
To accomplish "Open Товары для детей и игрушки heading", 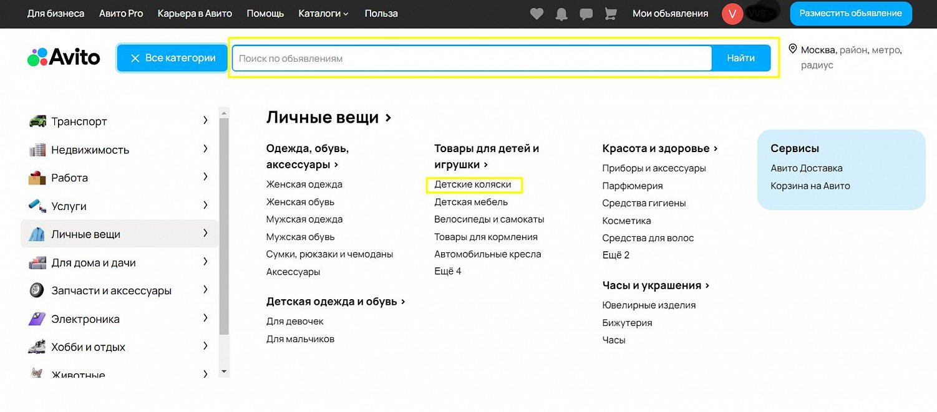I will (x=487, y=156).
